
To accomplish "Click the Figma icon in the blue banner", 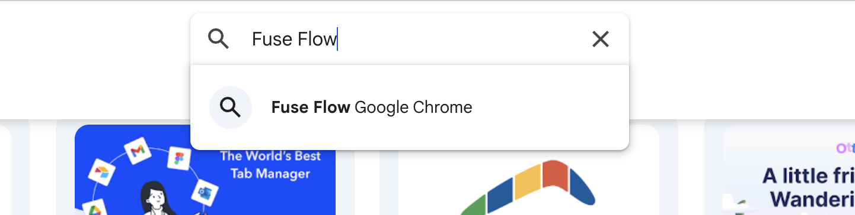I will [x=178, y=158].
